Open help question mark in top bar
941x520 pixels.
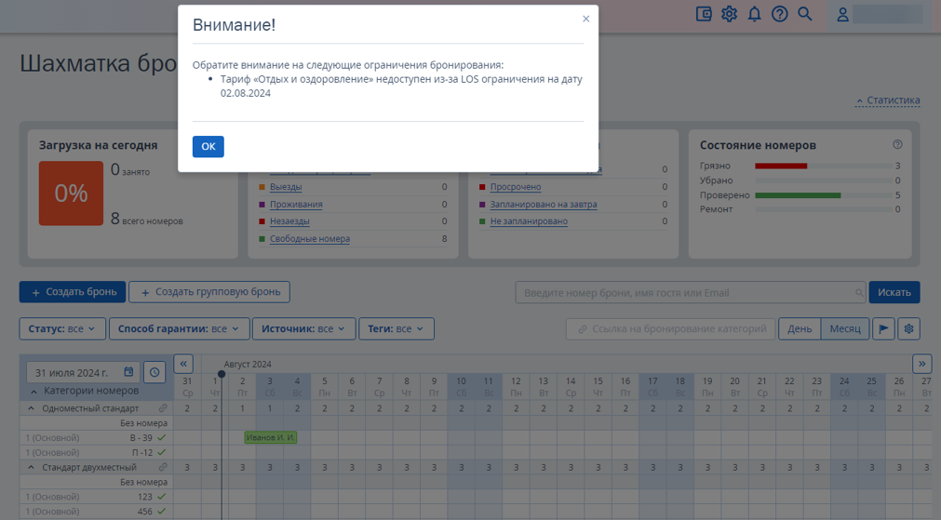pos(780,14)
